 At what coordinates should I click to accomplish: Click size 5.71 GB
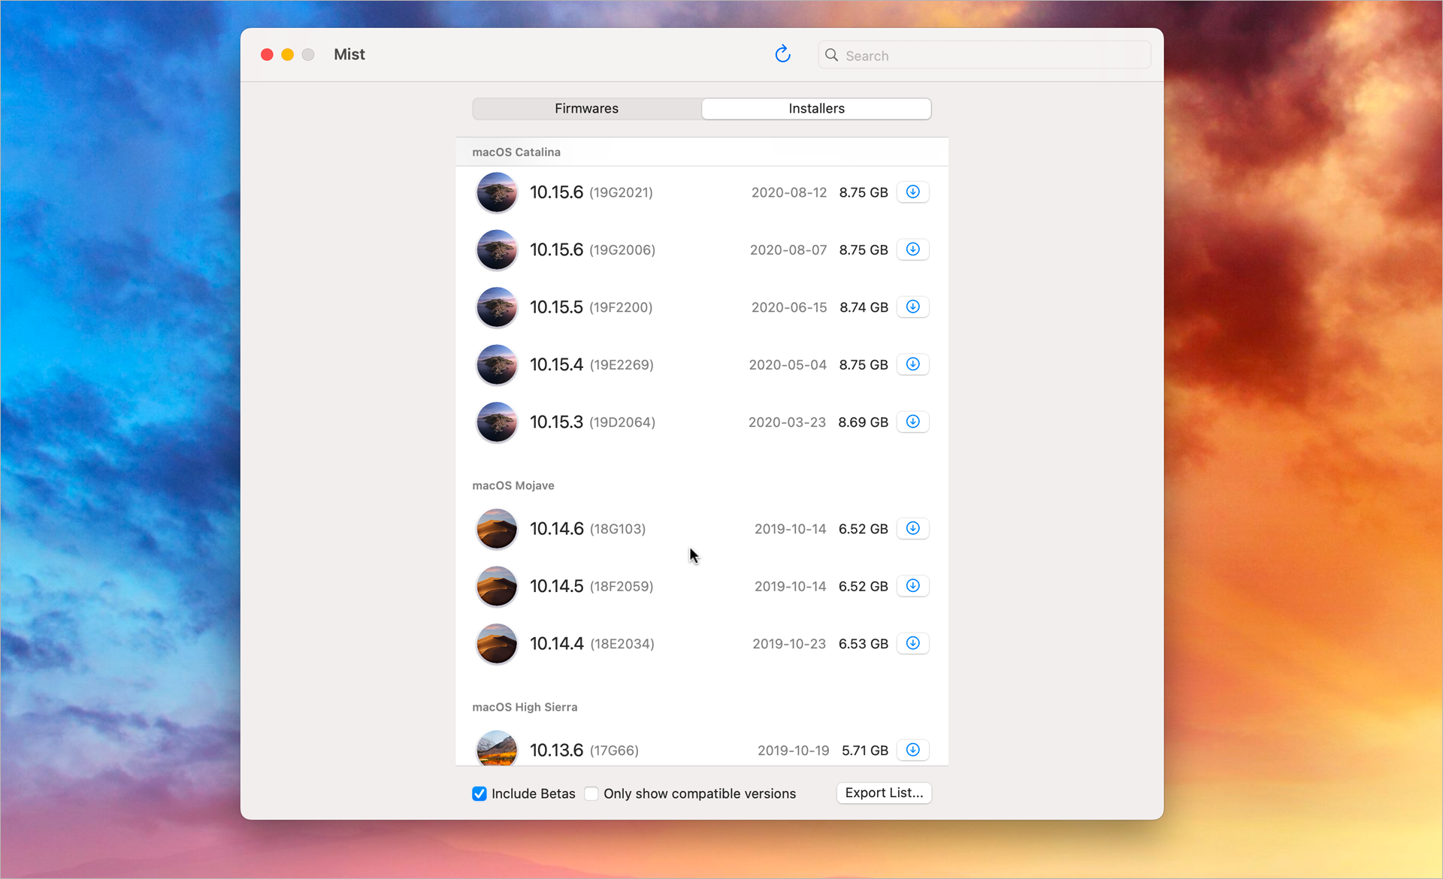point(865,751)
